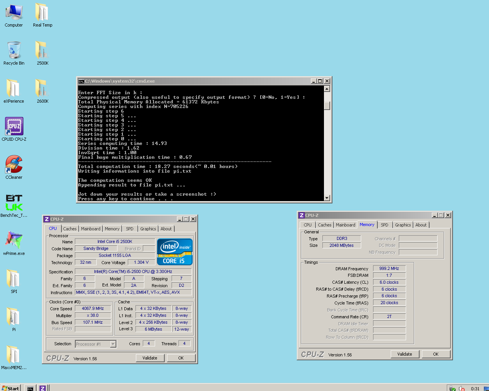
Task: Click the Level 3 cache value 6 MBytes
Action: click(154, 329)
